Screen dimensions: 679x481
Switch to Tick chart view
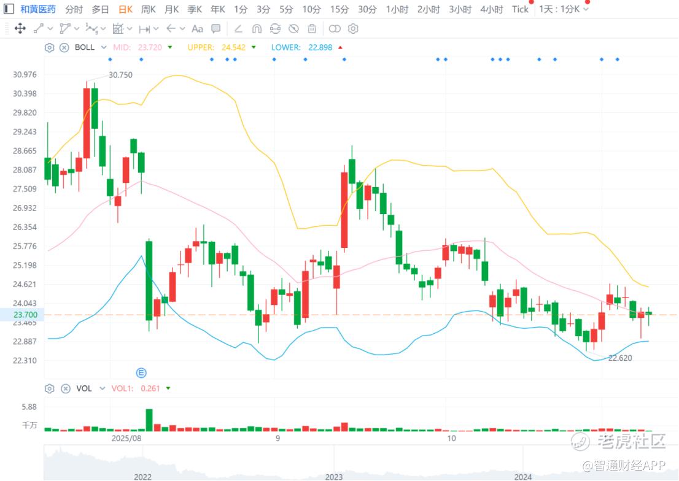(520, 9)
